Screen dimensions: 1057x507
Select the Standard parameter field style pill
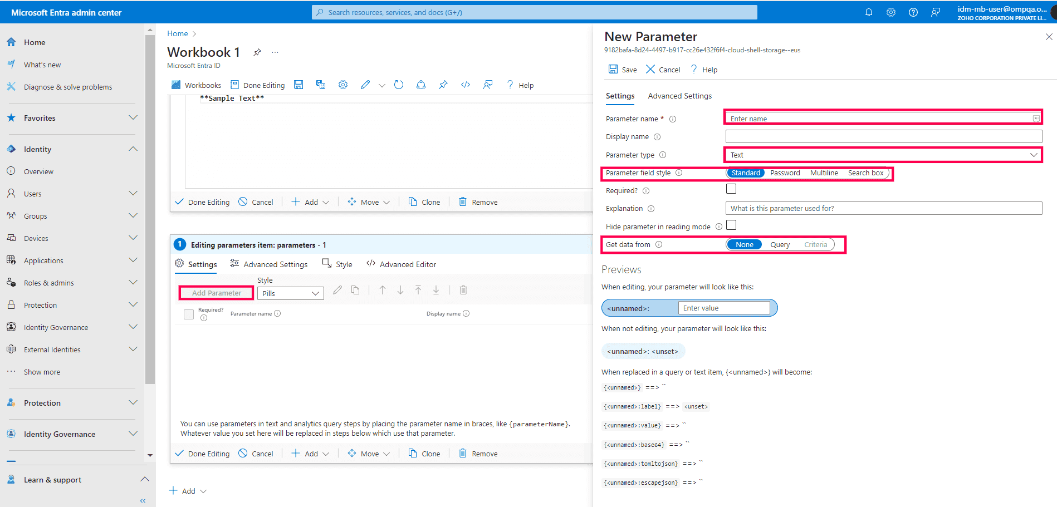pos(745,173)
